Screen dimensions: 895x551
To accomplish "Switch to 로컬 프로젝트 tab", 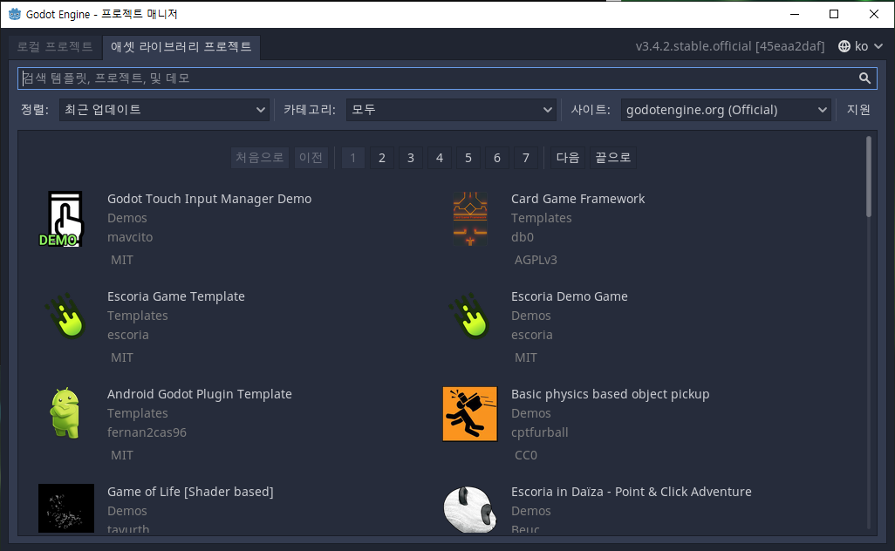I will coord(55,47).
